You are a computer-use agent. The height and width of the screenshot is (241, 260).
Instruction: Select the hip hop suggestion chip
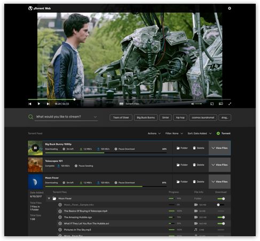pyautogui.click(x=180, y=118)
